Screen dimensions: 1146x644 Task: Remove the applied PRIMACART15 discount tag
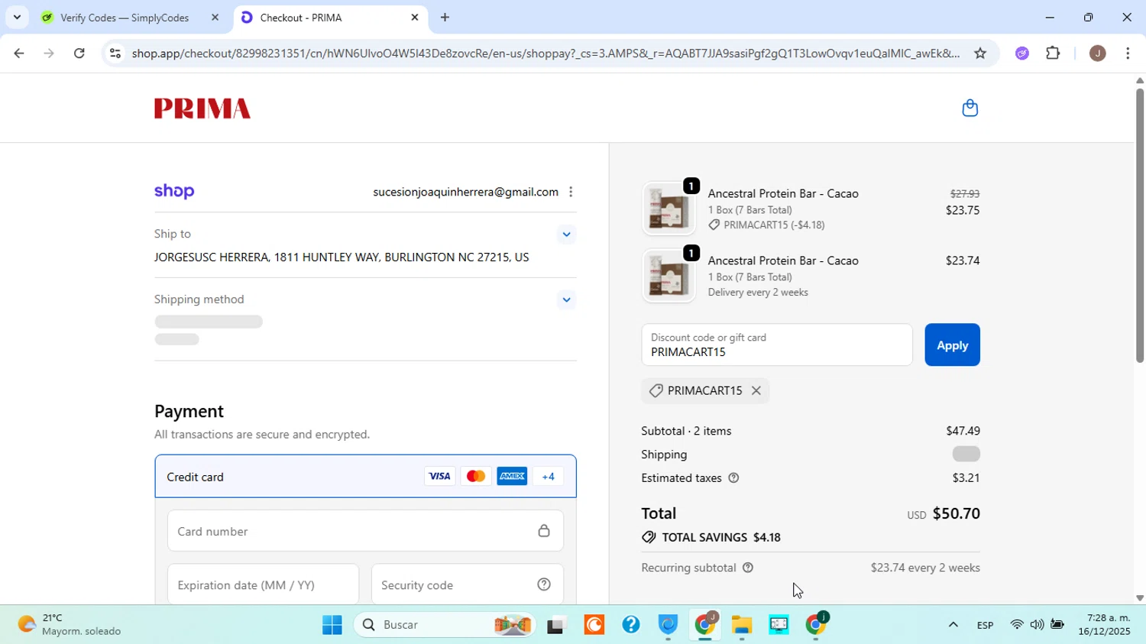pyautogui.click(x=756, y=390)
